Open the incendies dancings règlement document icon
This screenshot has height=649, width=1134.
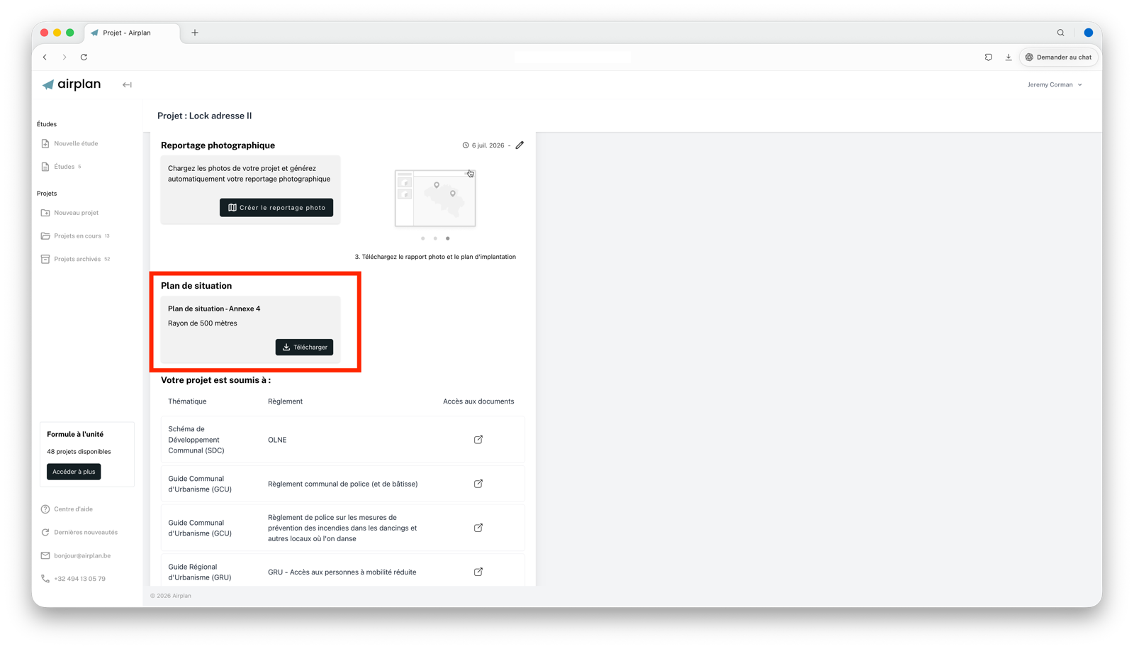(478, 528)
